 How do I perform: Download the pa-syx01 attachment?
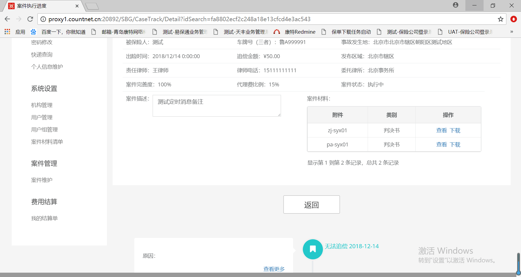(x=455, y=144)
